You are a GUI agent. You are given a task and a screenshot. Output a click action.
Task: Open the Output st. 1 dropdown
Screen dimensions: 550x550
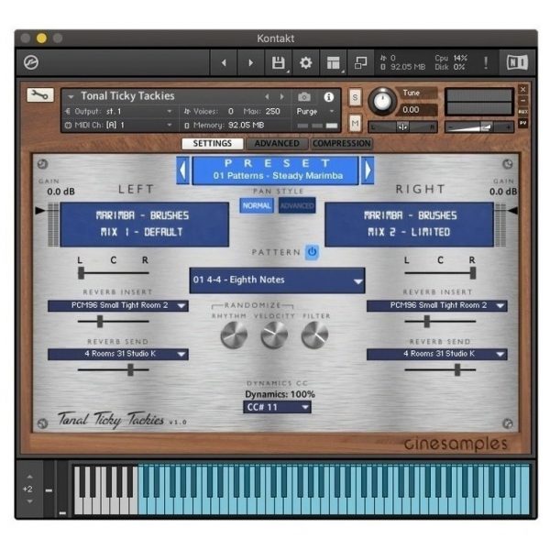click(118, 111)
